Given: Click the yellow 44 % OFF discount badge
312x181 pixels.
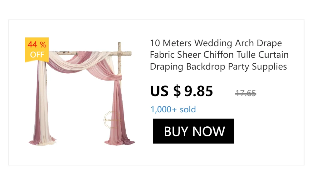Looking at the screenshot, I should pyautogui.click(x=37, y=50).
